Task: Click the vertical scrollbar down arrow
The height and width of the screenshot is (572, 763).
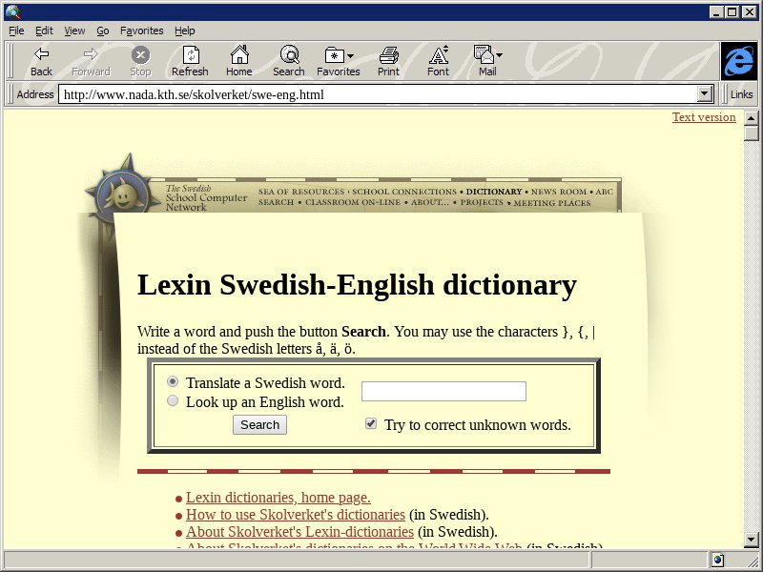Action: click(752, 541)
